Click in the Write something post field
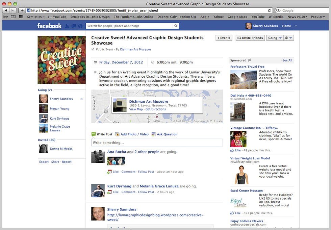 (157, 143)
